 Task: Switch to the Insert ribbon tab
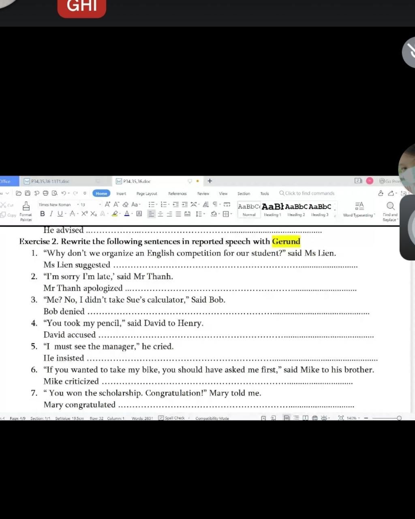tap(121, 194)
